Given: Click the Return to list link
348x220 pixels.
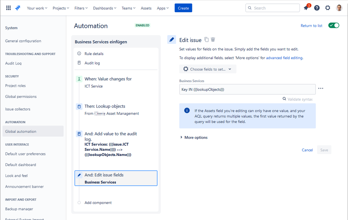Looking at the screenshot, I should coord(311,25).
